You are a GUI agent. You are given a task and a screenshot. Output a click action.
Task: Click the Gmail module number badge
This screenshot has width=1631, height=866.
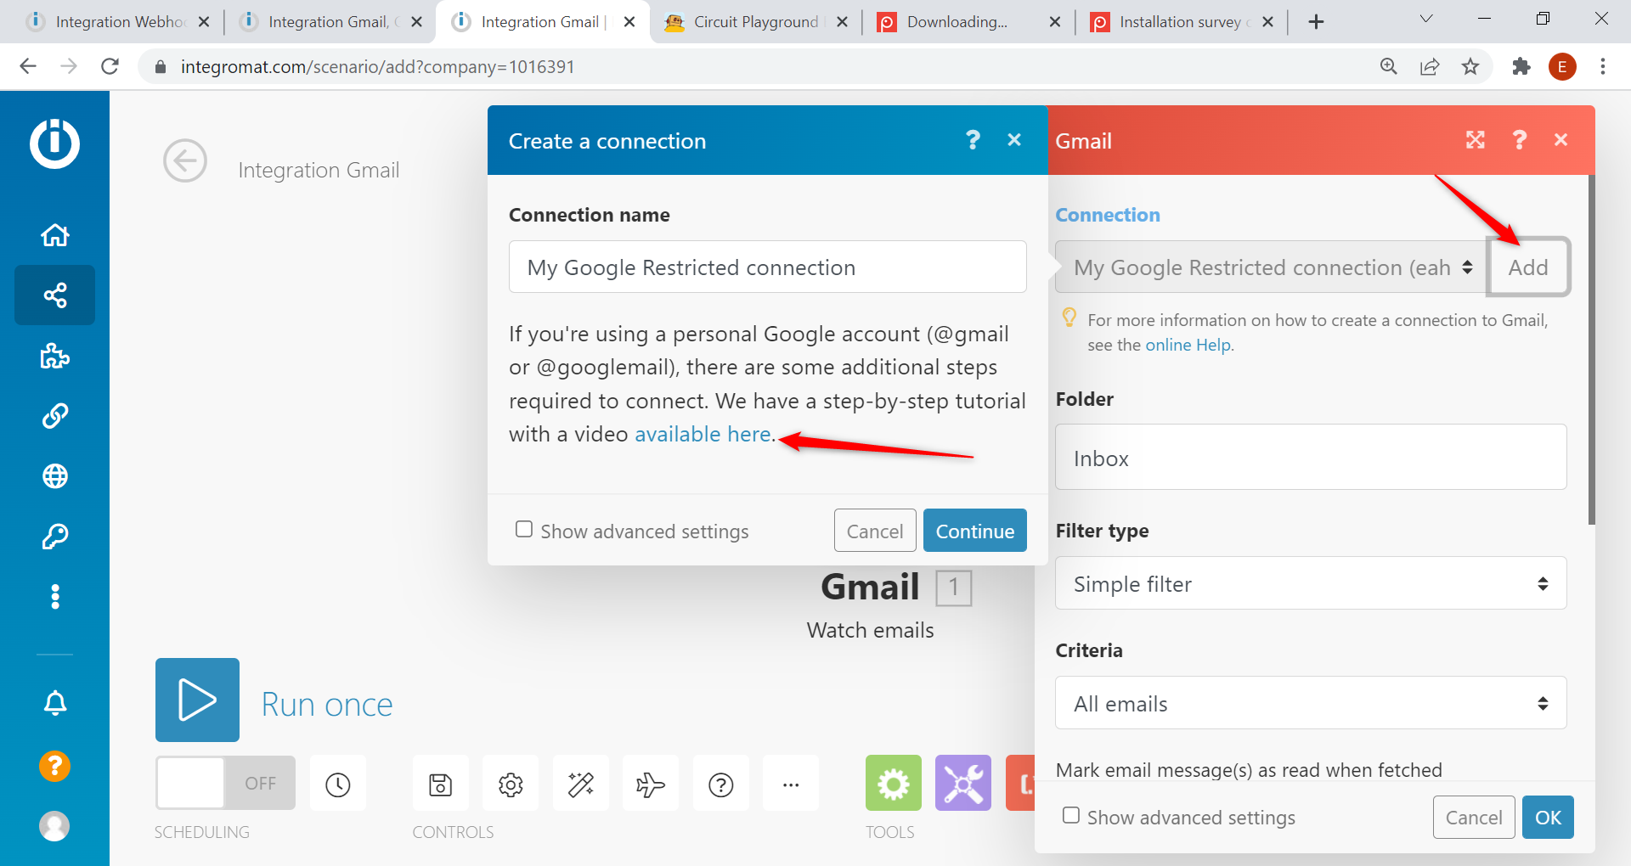coord(954,588)
